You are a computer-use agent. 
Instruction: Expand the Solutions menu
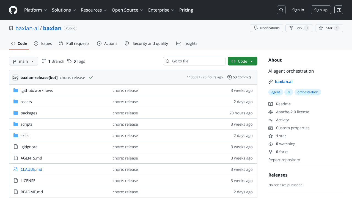64,10
